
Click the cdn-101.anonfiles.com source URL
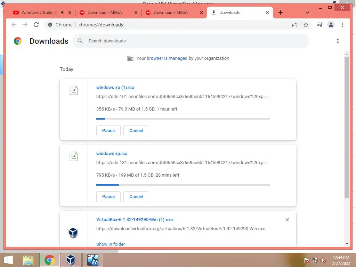click(x=182, y=97)
